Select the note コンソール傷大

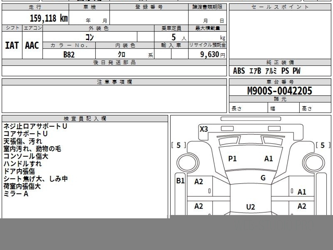[26, 156]
